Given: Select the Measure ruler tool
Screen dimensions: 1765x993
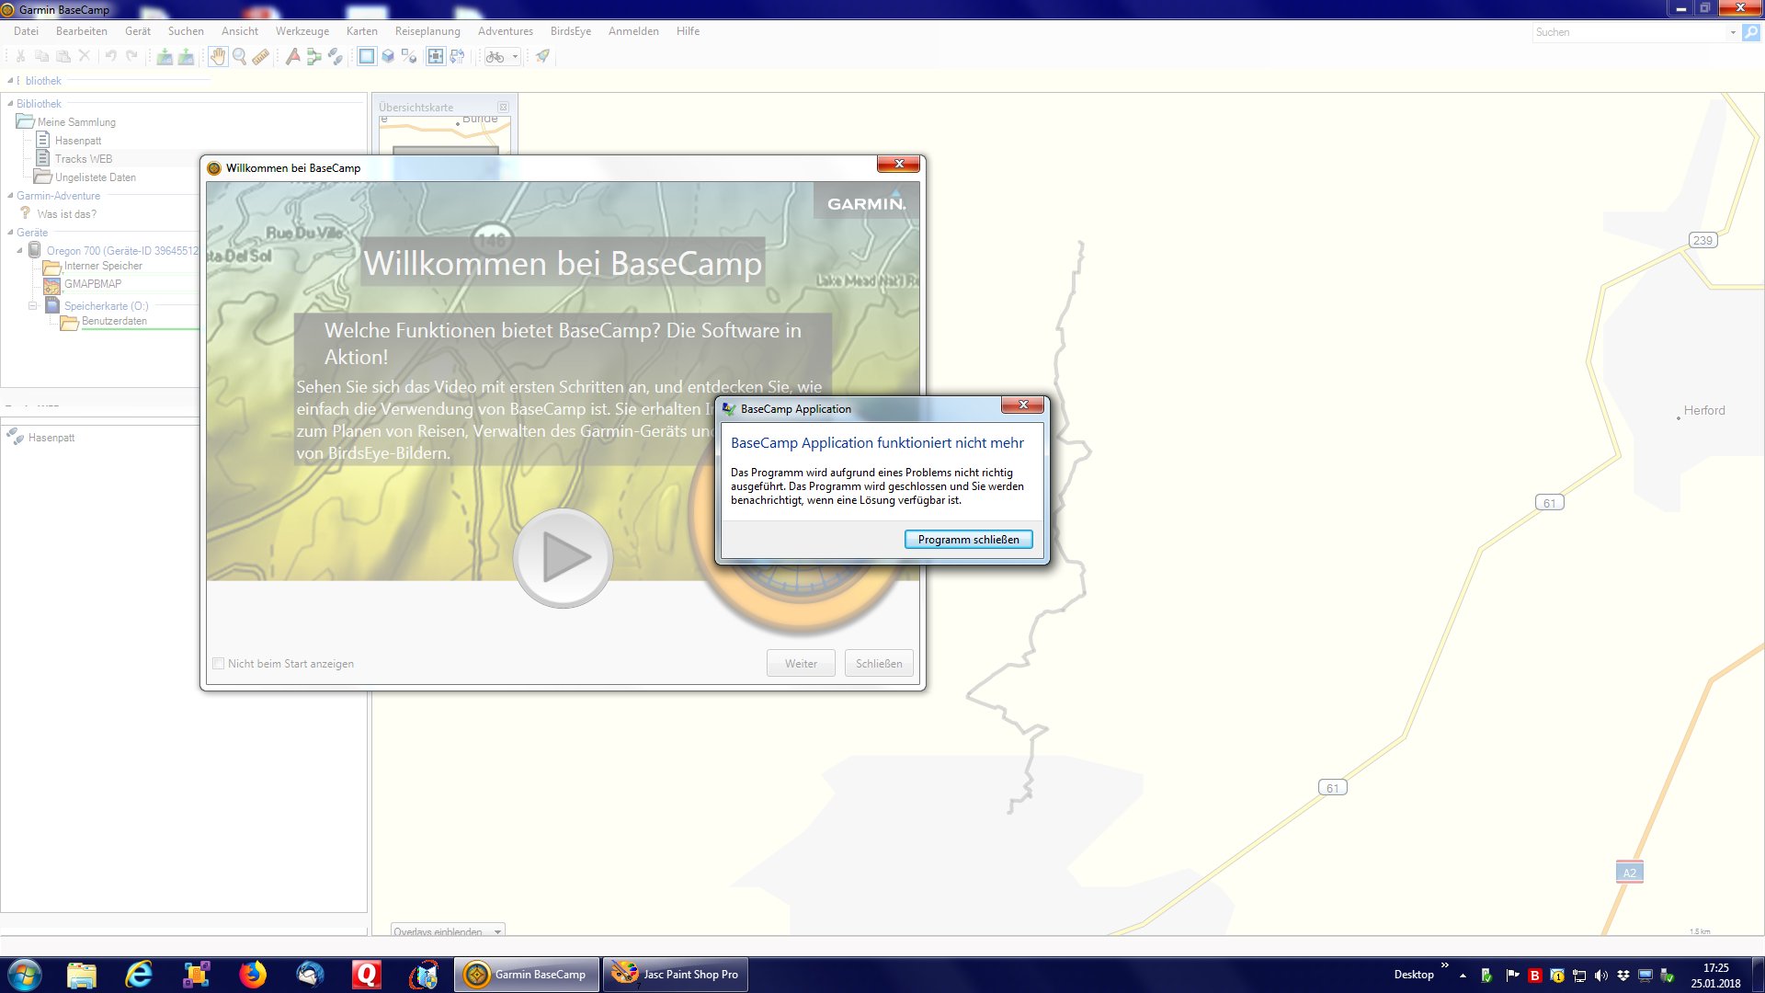Looking at the screenshot, I should click(x=261, y=57).
